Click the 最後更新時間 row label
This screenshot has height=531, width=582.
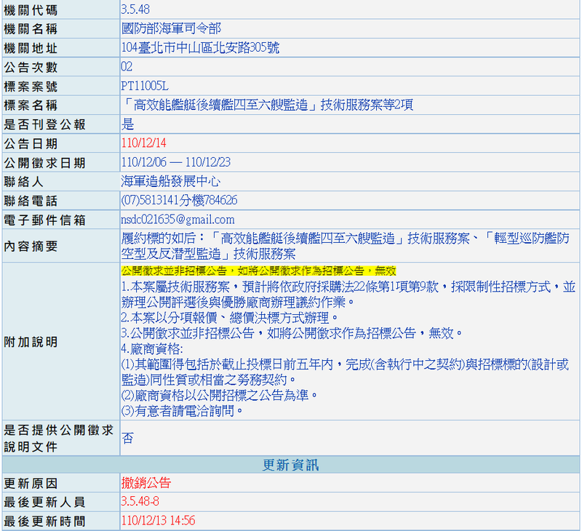coord(44,522)
